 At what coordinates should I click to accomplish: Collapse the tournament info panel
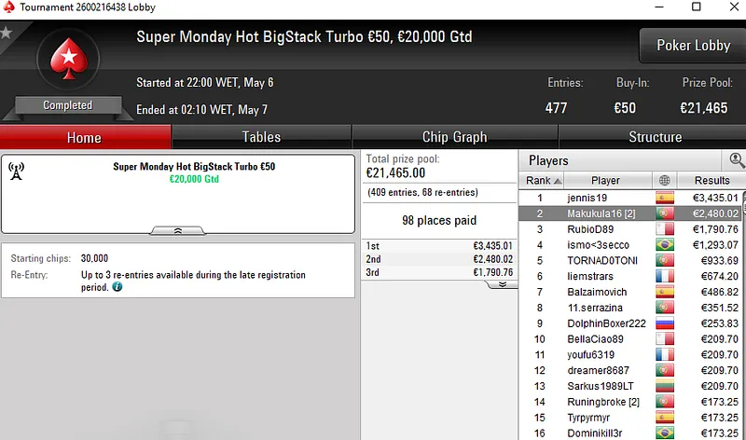click(177, 230)
